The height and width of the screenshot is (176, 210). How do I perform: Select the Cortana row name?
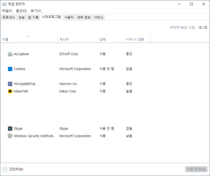click(19, 69)
